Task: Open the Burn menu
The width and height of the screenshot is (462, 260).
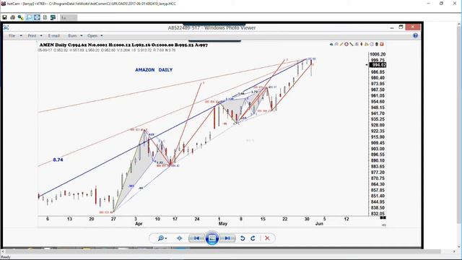Action: coord(72,35)
